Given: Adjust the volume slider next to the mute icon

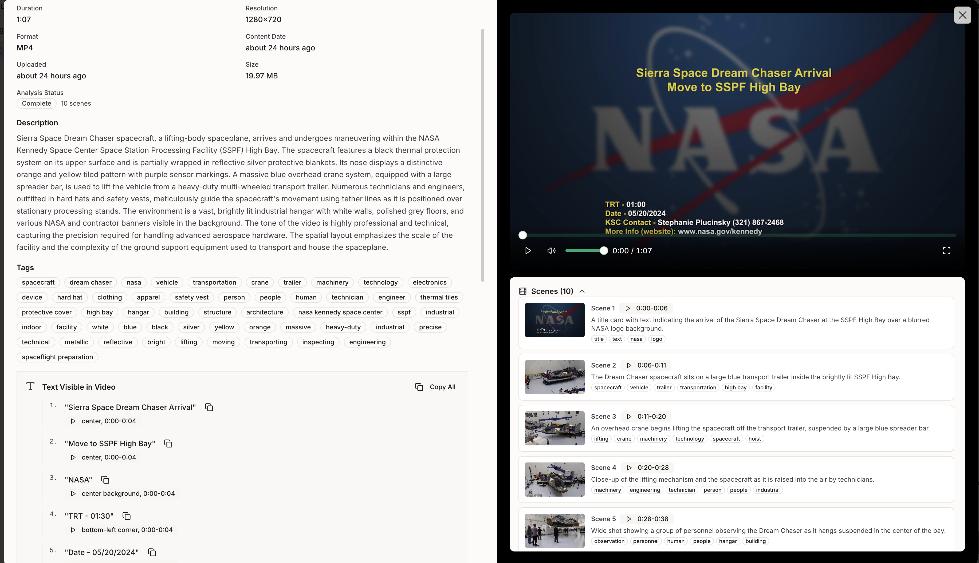Looking at the screenshot, I should click(586, 251).
